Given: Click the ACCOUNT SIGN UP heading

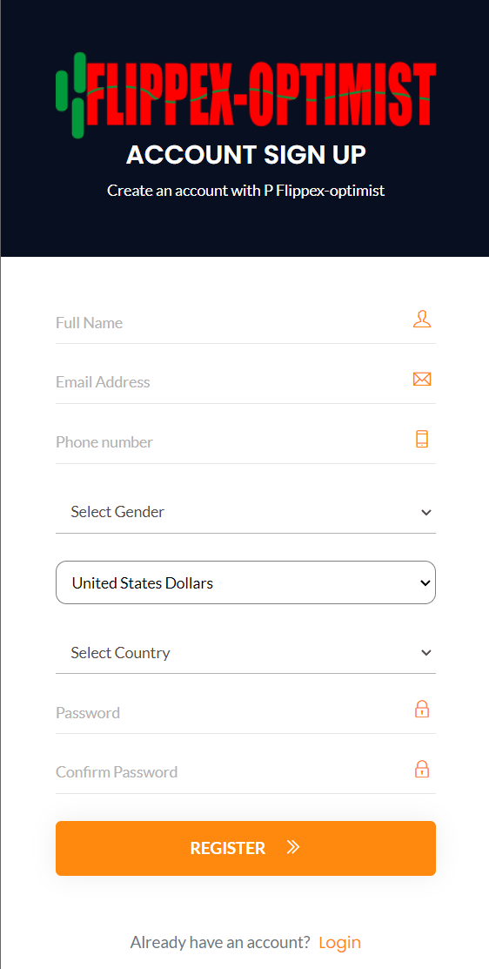Looking at the screenshot, I should pos(245,155).
